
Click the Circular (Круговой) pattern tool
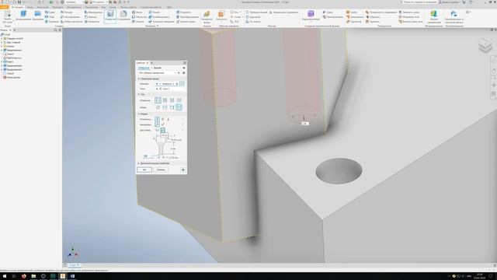pyautogui.click(x=253, y=17)
